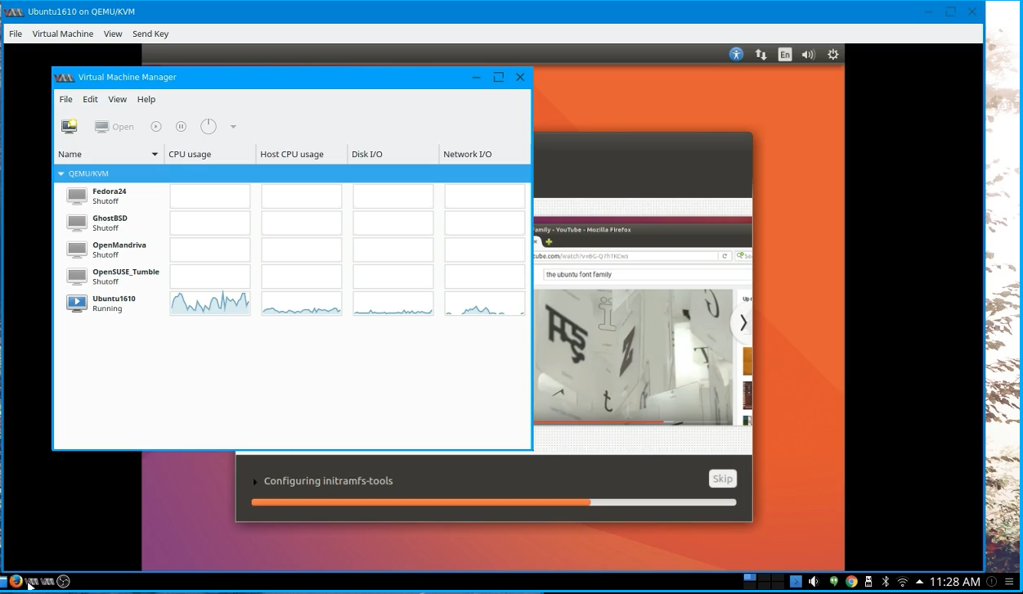Click CPU usage column header
The height and width of the screenshot is (594, 1023).
tap(210, 154)
